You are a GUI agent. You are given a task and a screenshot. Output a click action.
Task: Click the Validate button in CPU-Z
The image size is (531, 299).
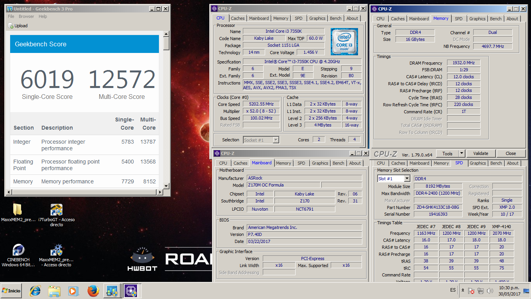tap(480, 153)
